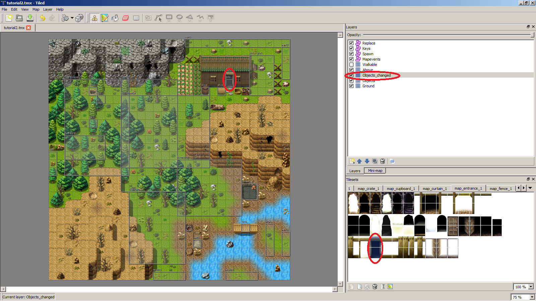The width and height of the screenshot is (536, 301).
Task: Click the Remove Tileset trash icon
Action: (x=375, y=287)
